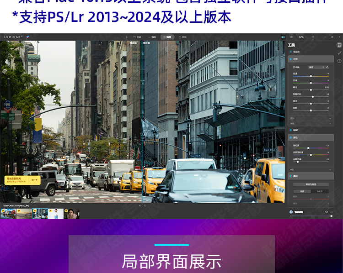Screen dimensions: 343x273
Task: Adjust the 色调 tint green-magenta slider
Action: (311, 83)
